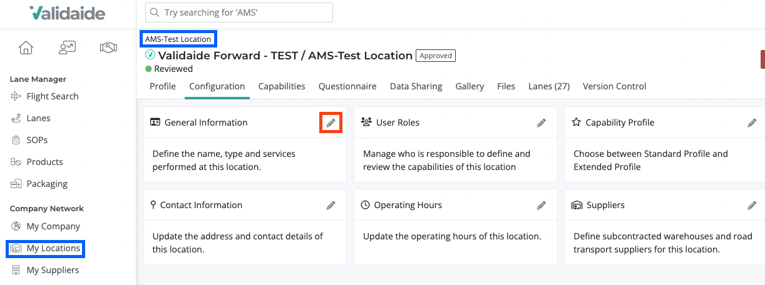Click the General Information card title
The width and height of the screenshot is (765, 285).
point(206,122)
